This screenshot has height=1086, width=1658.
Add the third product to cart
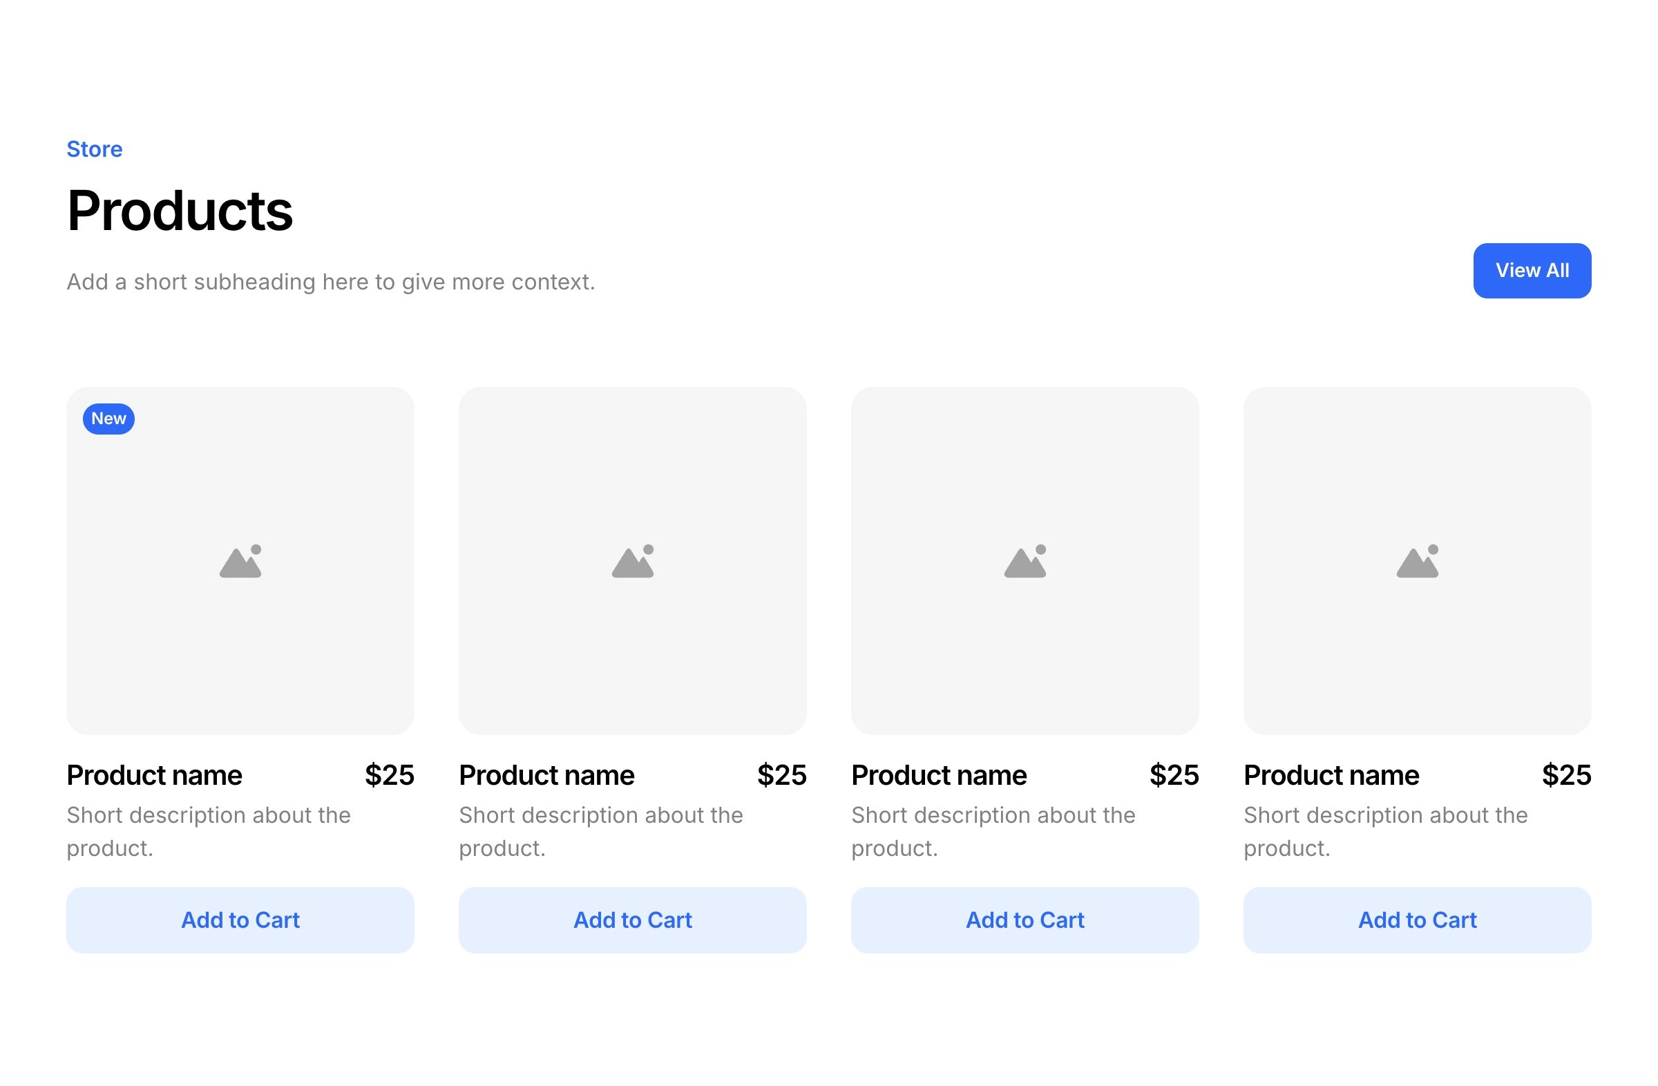click(x=1025, y=920)
